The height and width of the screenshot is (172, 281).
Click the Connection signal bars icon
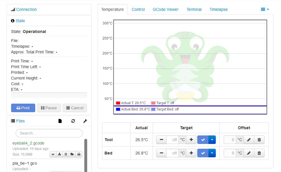pyautogui.click(x=13, y=9)
